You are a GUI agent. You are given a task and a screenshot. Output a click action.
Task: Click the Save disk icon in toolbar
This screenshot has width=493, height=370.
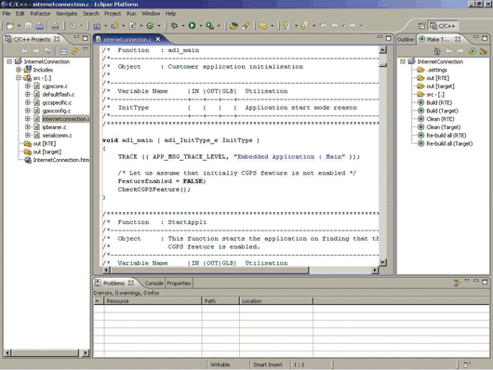pyautogui.click(x=28, y=26)
